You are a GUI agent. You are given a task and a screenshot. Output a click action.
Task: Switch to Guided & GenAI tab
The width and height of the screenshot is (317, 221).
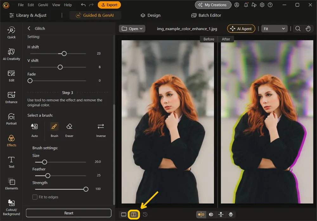[x=95, y=15]
